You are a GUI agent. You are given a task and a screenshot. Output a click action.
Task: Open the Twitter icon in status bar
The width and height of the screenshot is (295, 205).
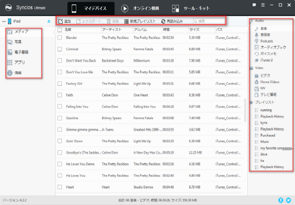(289, 200)
